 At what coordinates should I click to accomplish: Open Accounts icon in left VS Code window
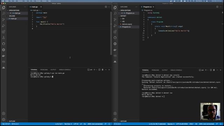pyautogui.click(x=3, y=113)
